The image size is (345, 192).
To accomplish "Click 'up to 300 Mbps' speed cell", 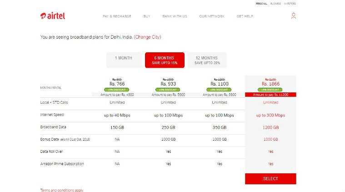I will click(270, 116).
